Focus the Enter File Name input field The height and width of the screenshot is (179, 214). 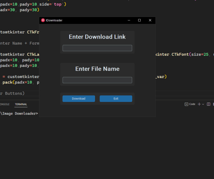pos(97,80)
